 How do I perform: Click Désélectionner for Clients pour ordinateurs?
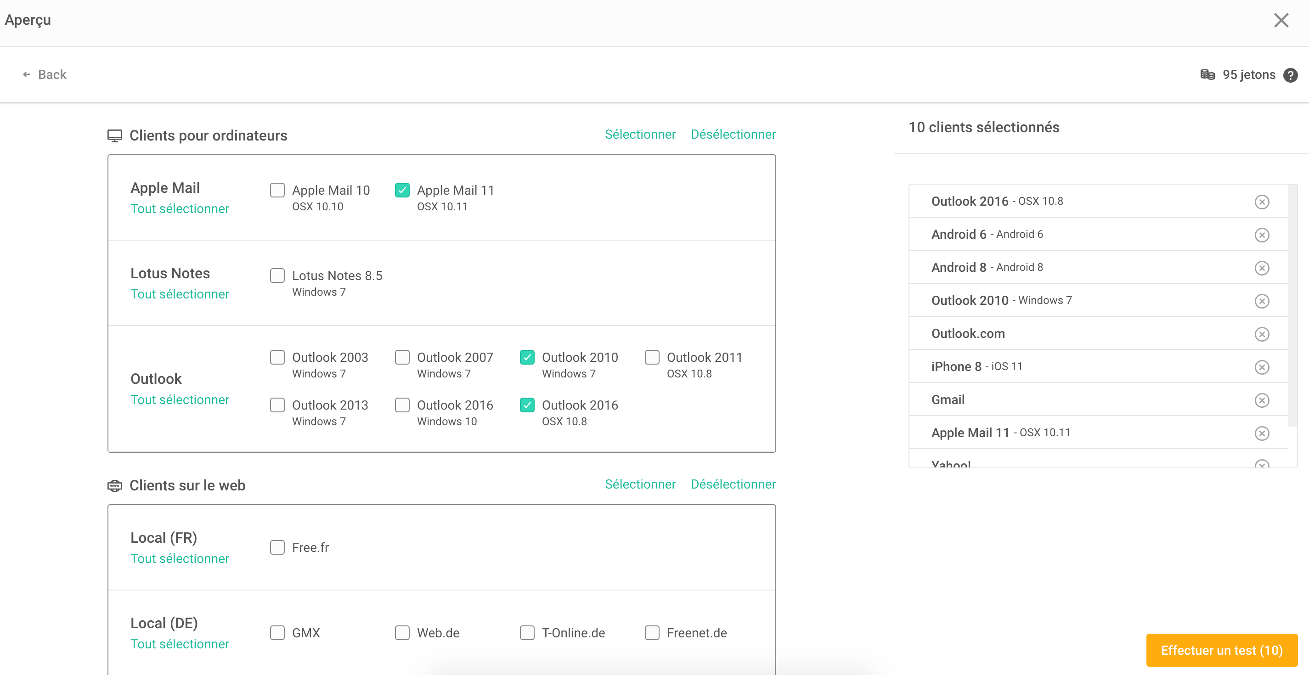tap(733, 134)
